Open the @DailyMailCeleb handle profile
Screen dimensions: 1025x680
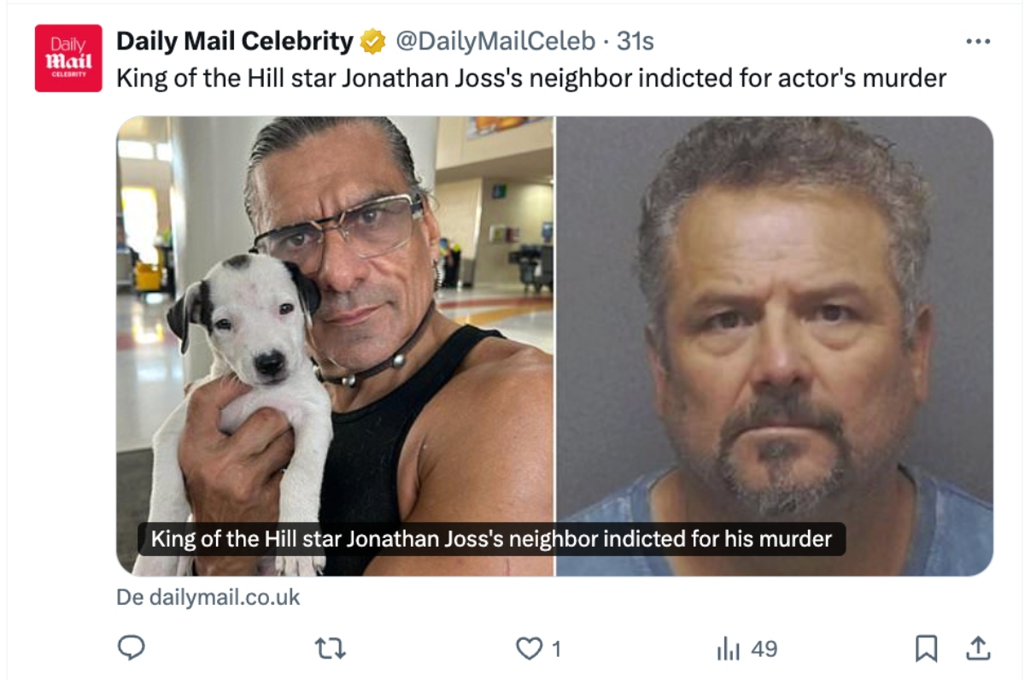495,41
